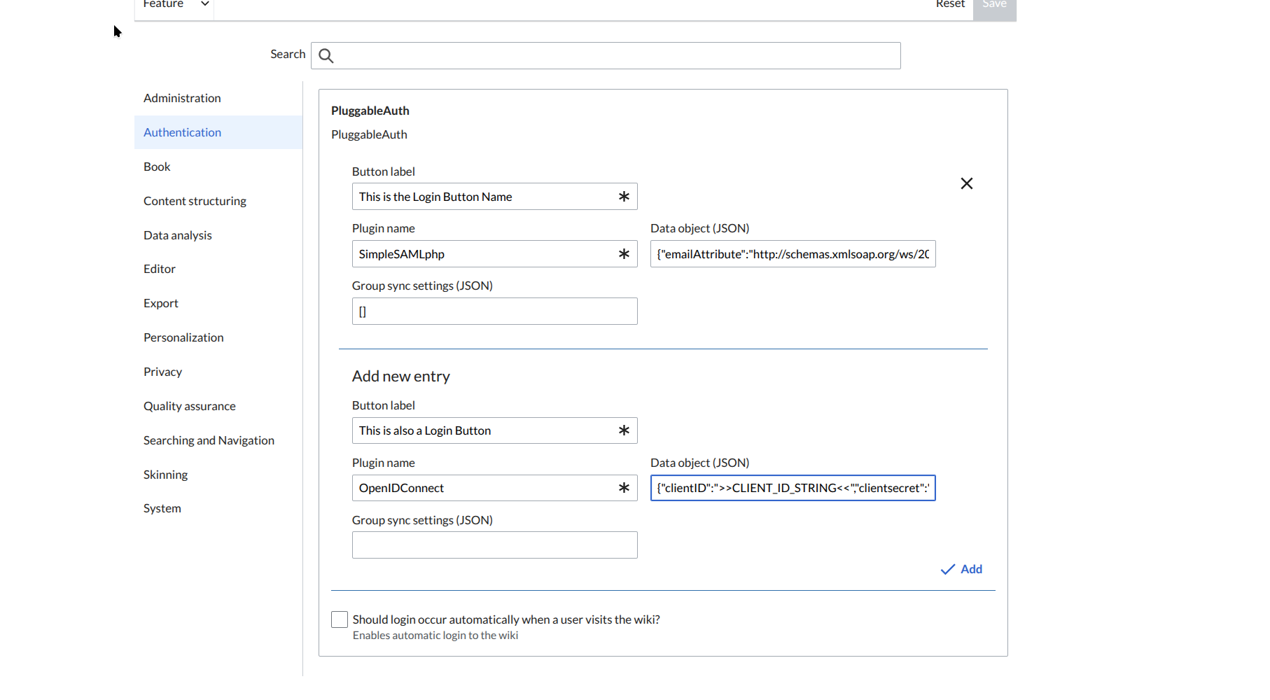
Task: Enable automatic login checkbox
Action: point(340,619)
